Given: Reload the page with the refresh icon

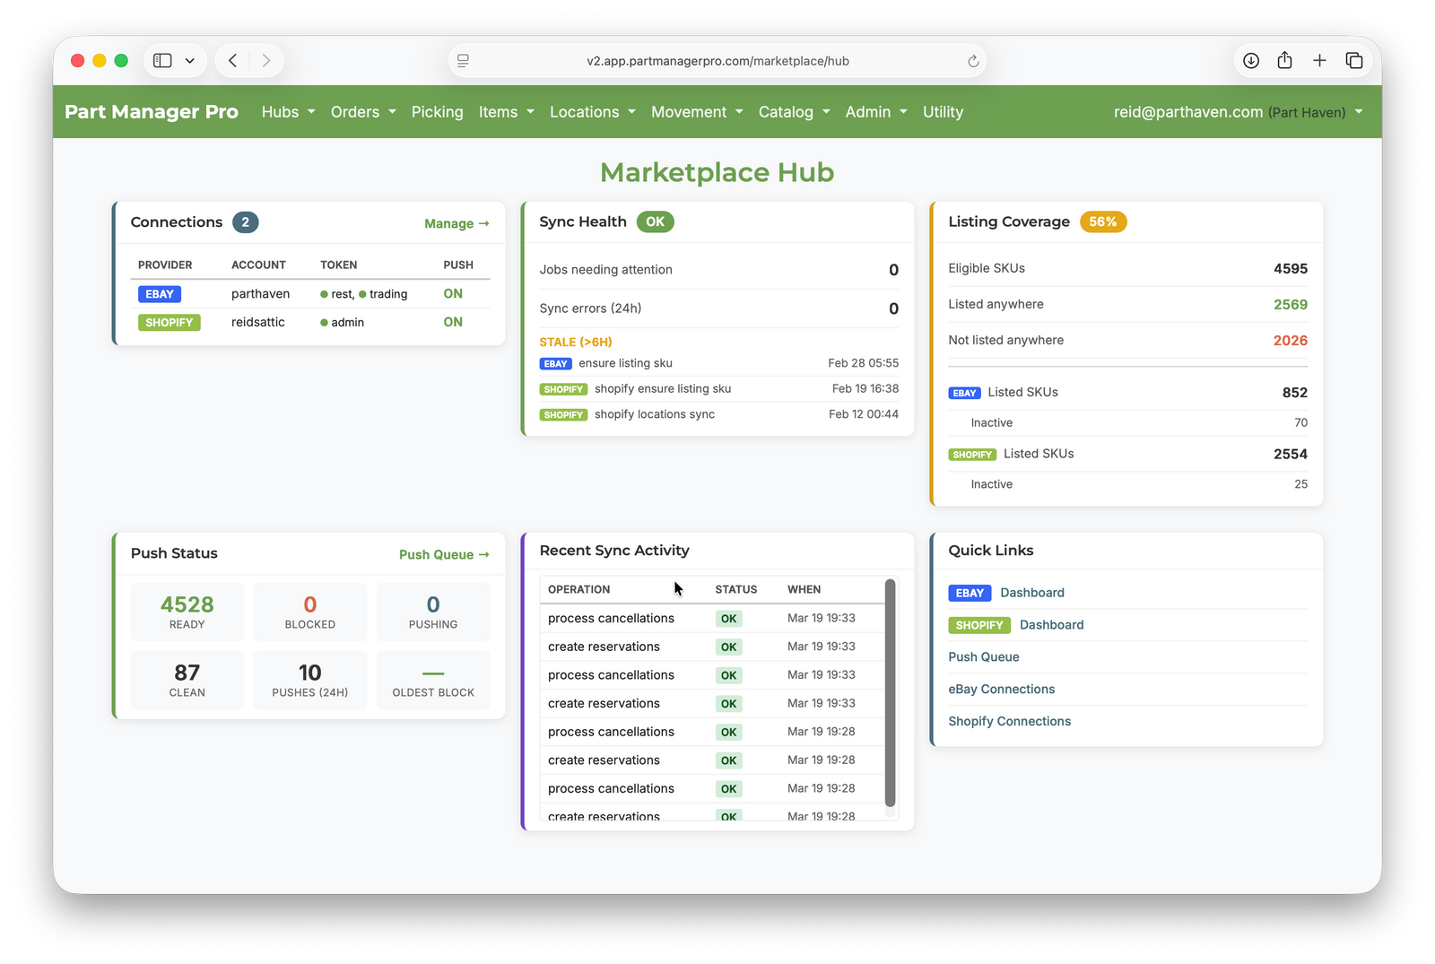Looking at the screenshot, I should click(973, 61).
